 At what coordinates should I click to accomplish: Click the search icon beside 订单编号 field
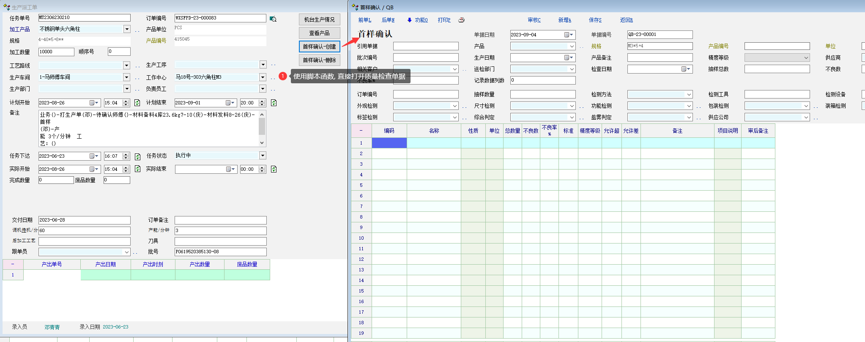click(273, 19)
